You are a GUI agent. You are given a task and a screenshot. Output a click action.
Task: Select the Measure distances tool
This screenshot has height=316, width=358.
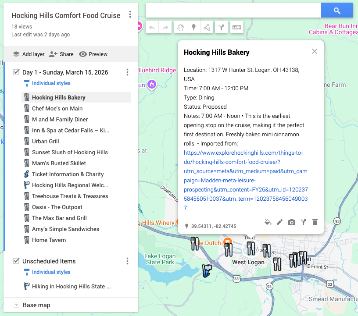(x=236, y=27)
